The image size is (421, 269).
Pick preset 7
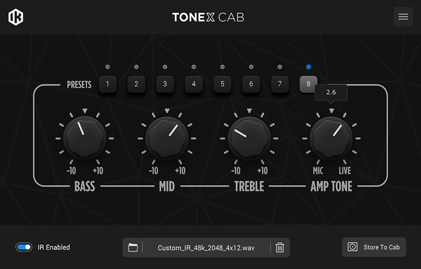pos(280,84)
